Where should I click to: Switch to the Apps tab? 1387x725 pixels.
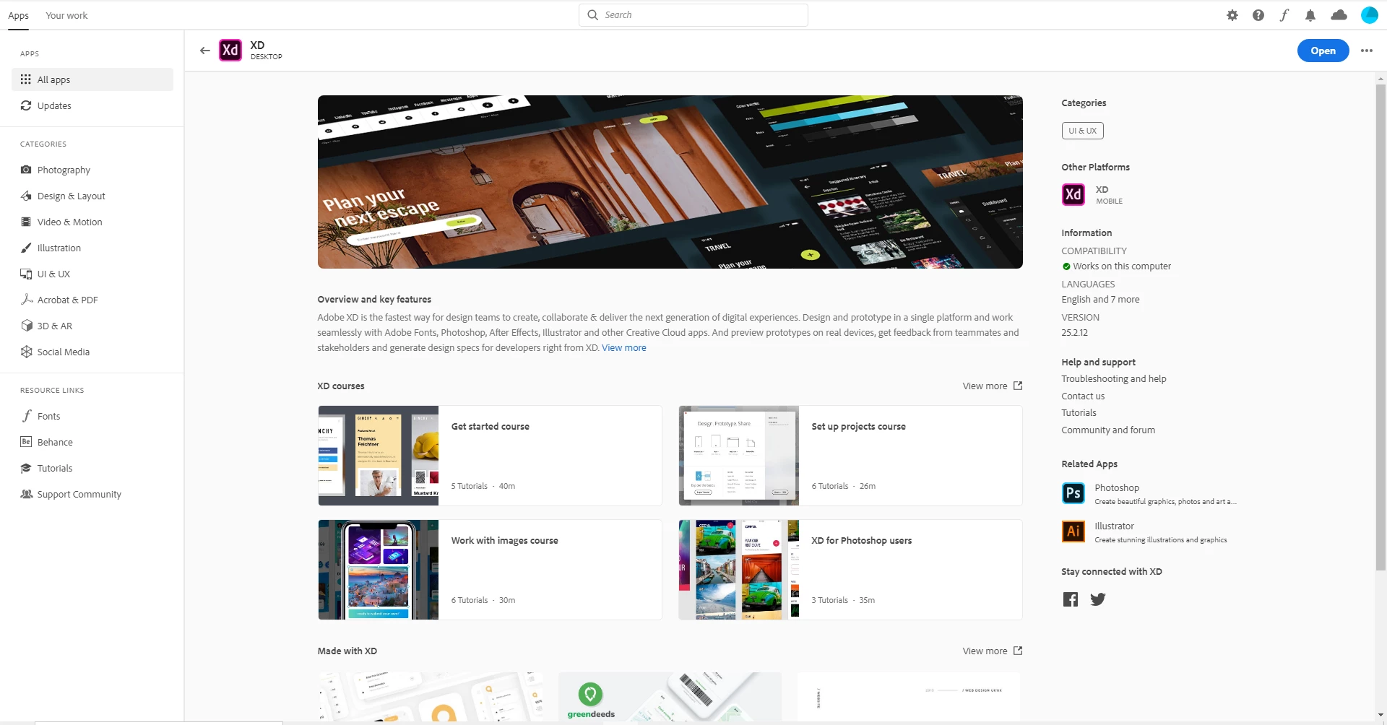point(19,15)
